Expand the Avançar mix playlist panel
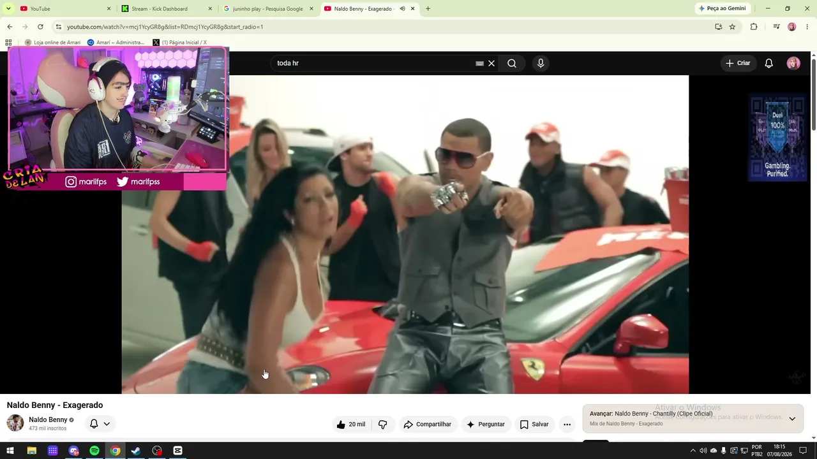Viewport: 817px width, 459px height. click(x=792, y=419)
